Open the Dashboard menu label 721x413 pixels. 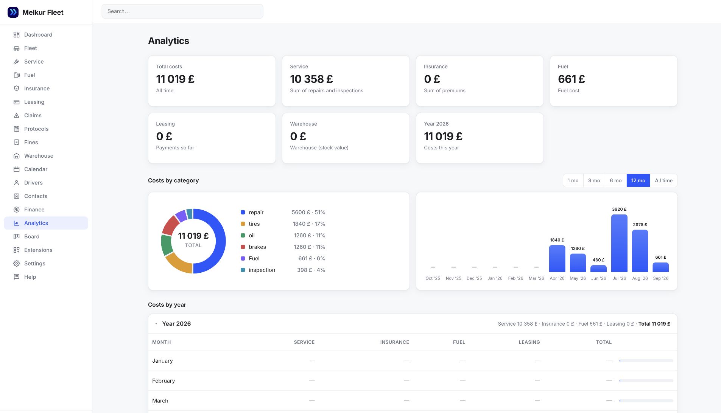click(x=38, y=34)
